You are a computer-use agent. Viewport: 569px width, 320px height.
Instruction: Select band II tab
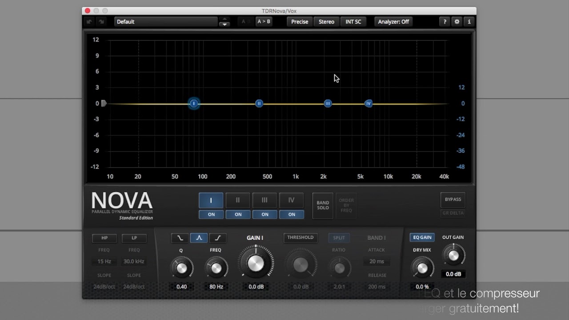coord(238,200)
